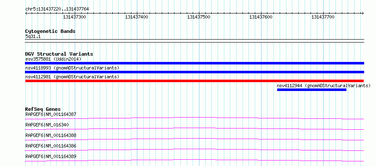Select the short blue nsv4112944 bar
This screenshot has height=166, width=376.
coord(312,90)
